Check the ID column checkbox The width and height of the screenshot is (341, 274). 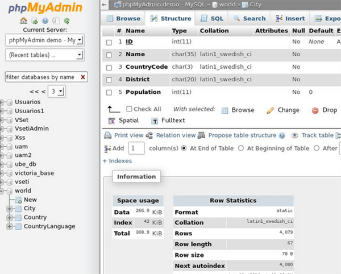(x=109, y=43)
